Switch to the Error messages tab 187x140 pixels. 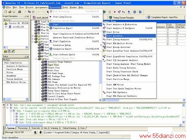(82, 128)
